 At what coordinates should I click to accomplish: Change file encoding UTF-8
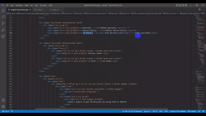155,111
